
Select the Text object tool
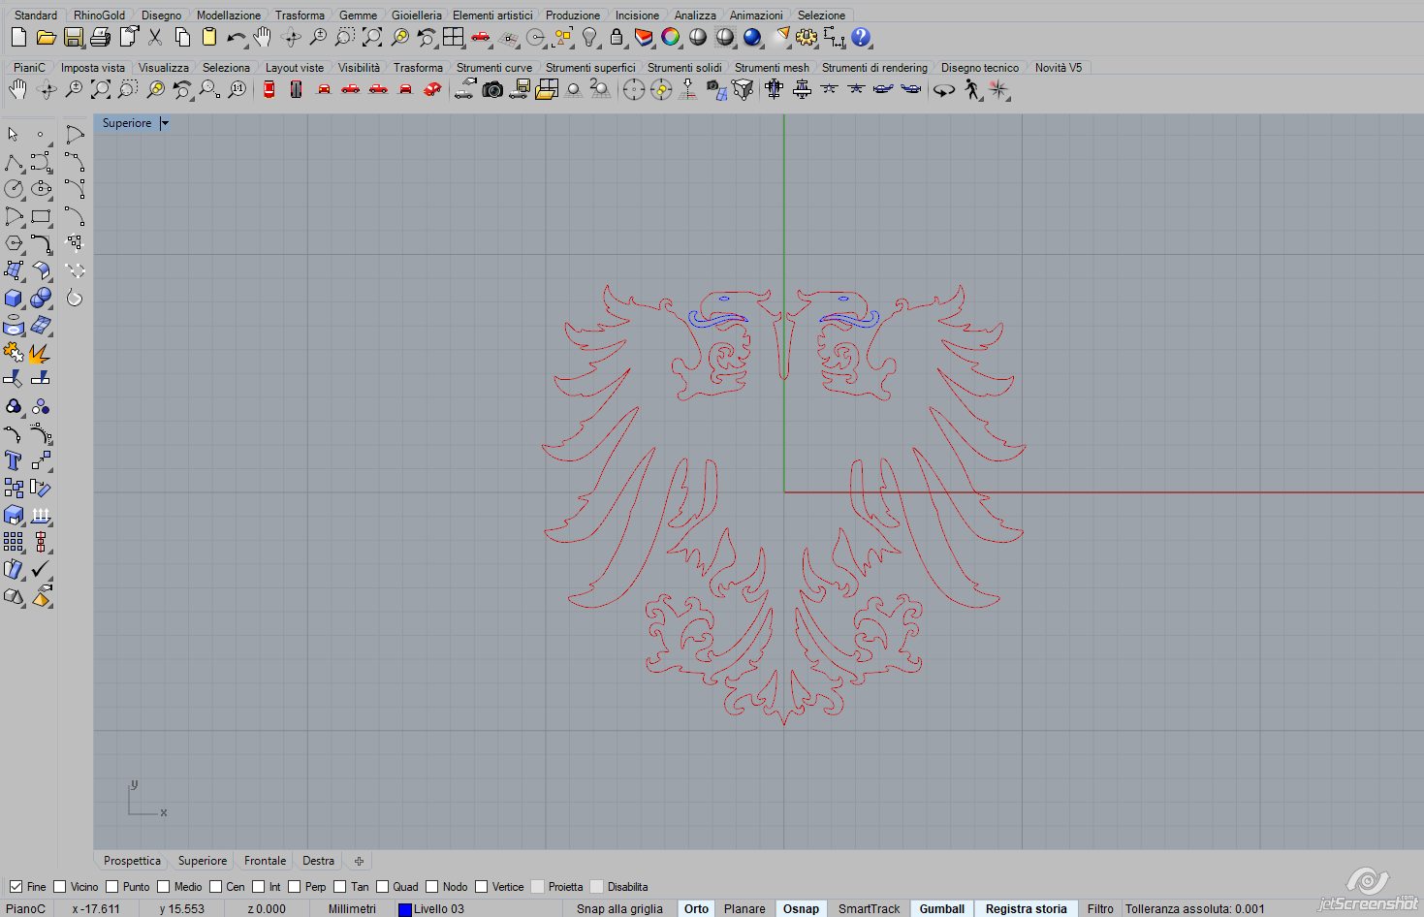(14, 460)
